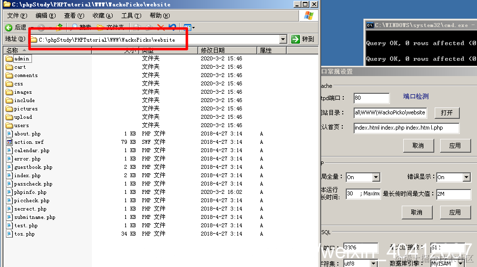Click the tos.php file icon
Image resolution: width=477 pixels, height=267 pixels.
tap(9, 234)
